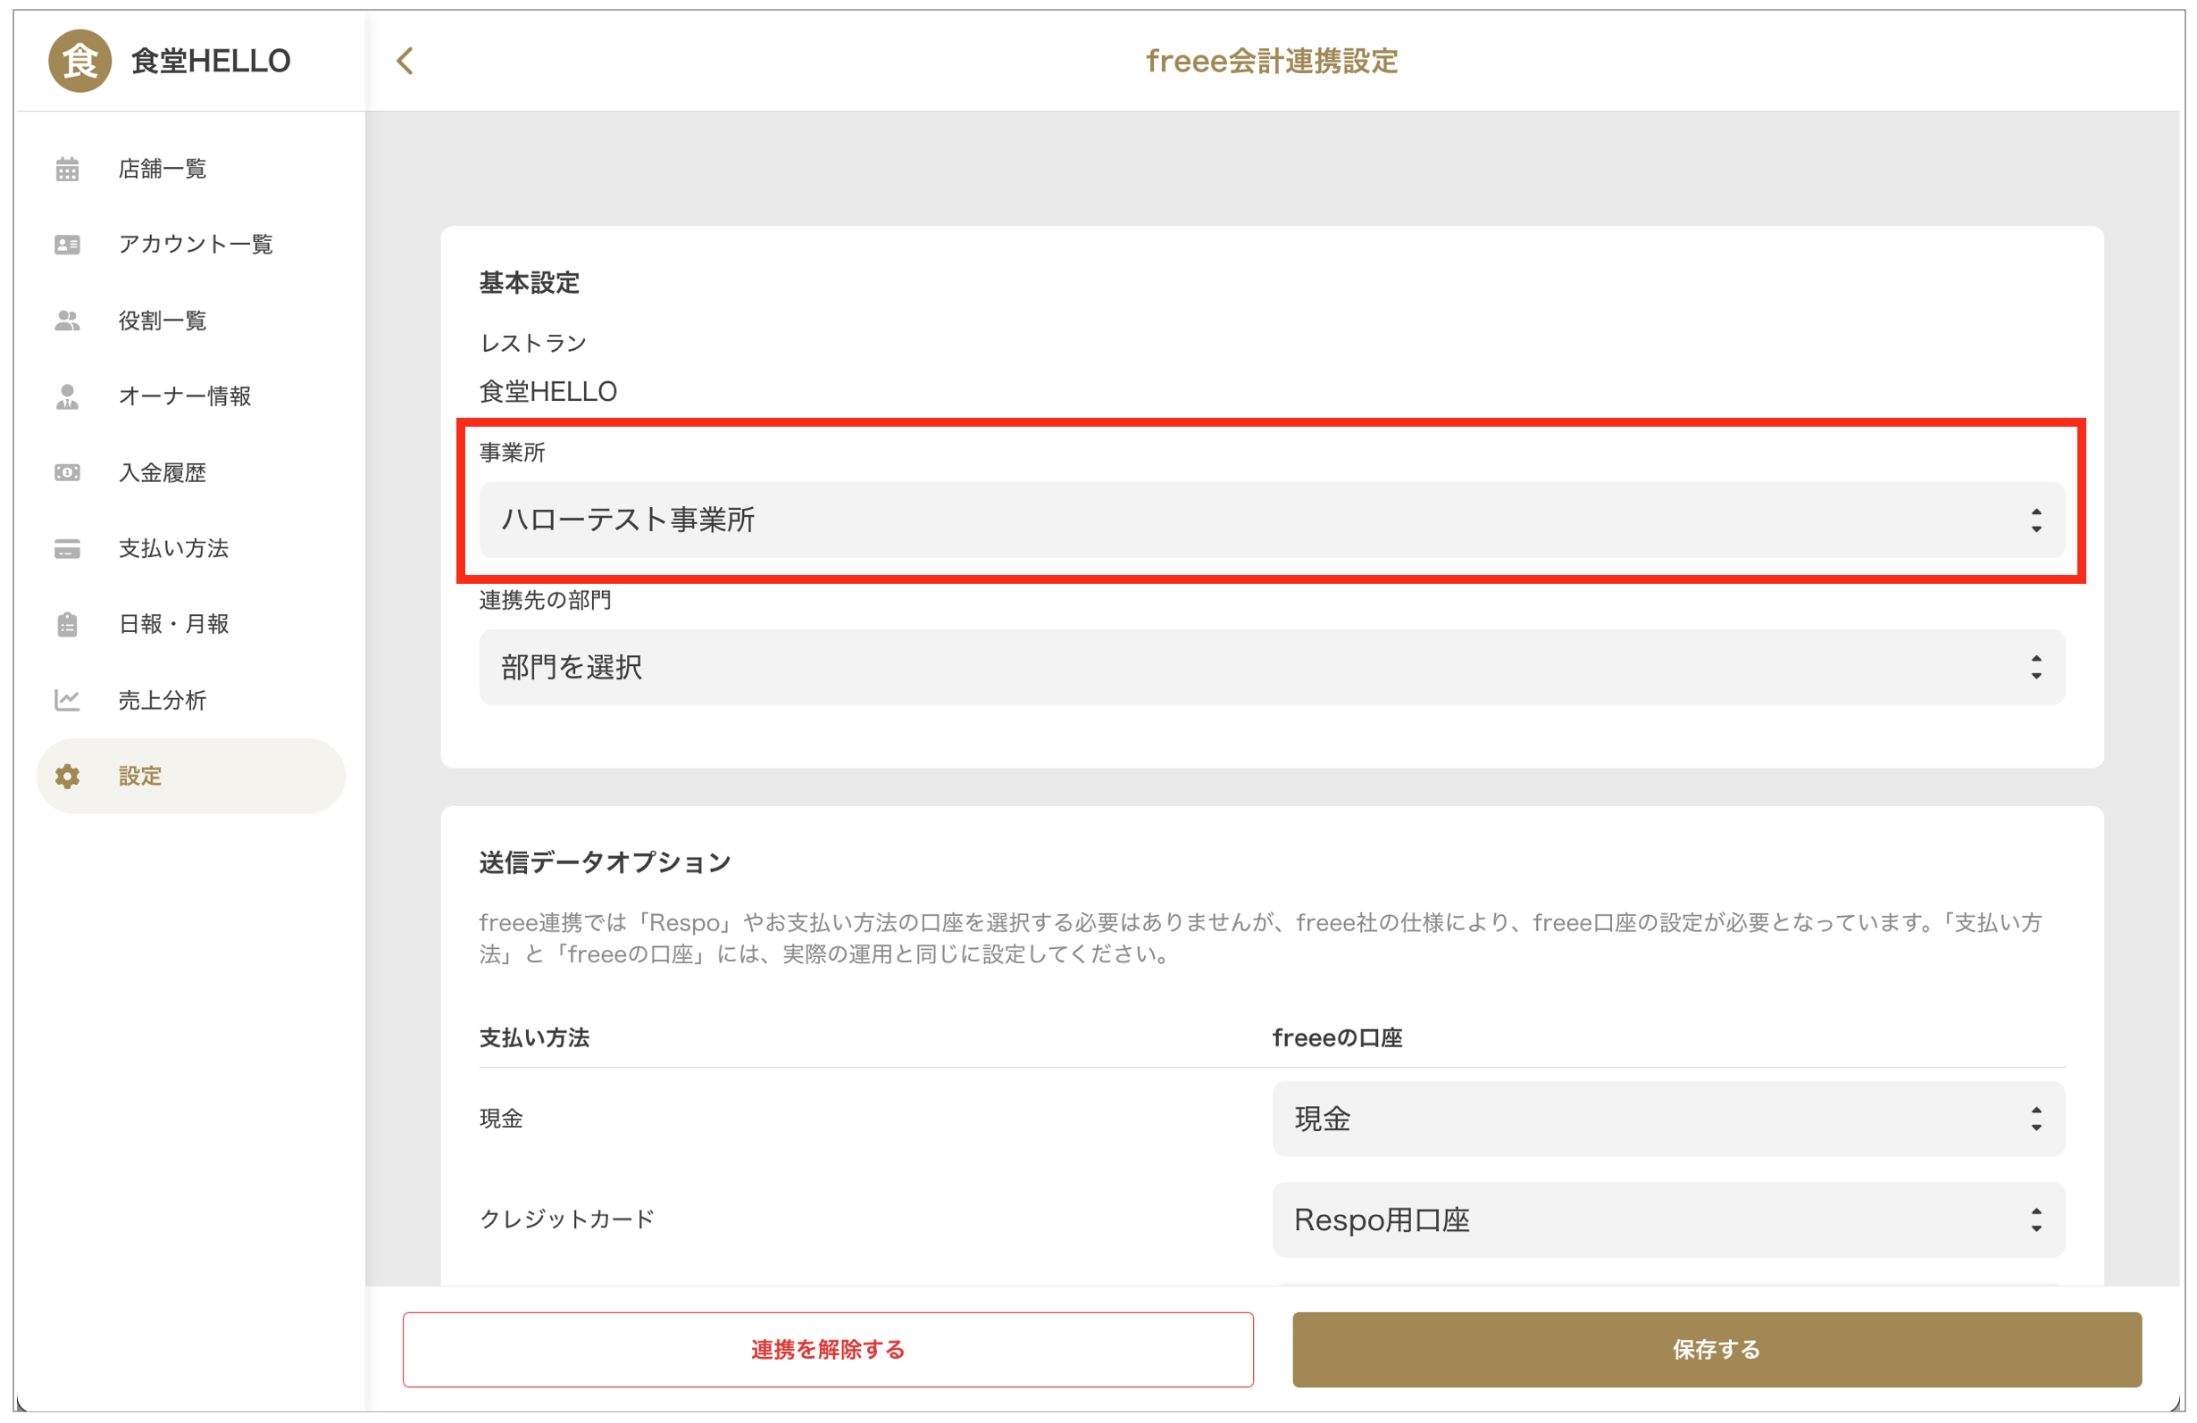Click the 食堂HELLO sidebar title text
2197x1423 pixels.
[x=212, y=61]
